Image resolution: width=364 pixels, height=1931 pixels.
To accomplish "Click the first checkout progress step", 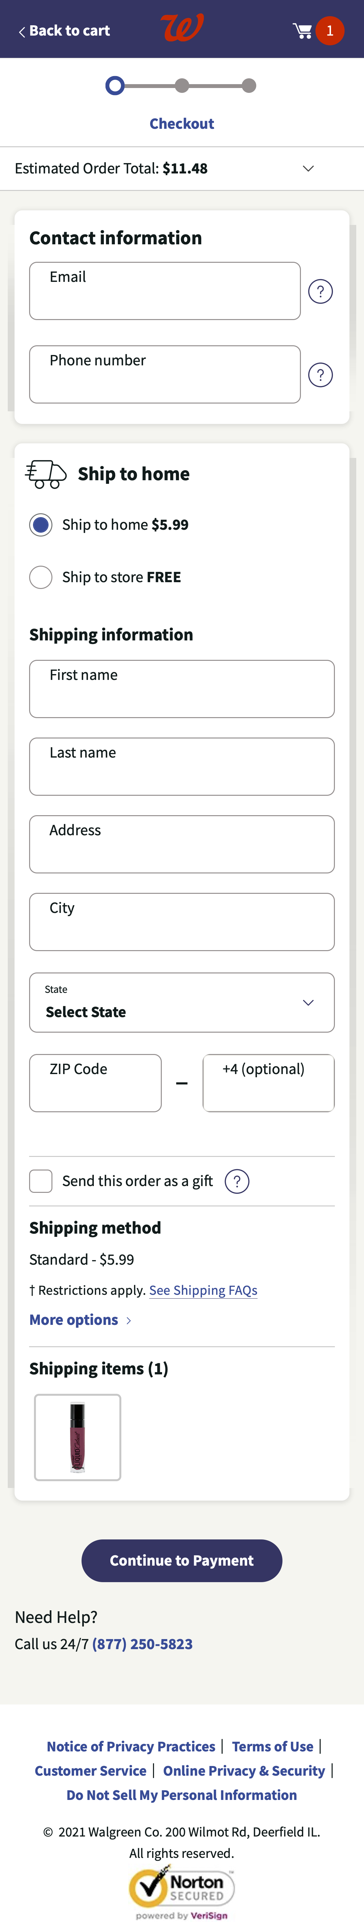I will (115, 86).
